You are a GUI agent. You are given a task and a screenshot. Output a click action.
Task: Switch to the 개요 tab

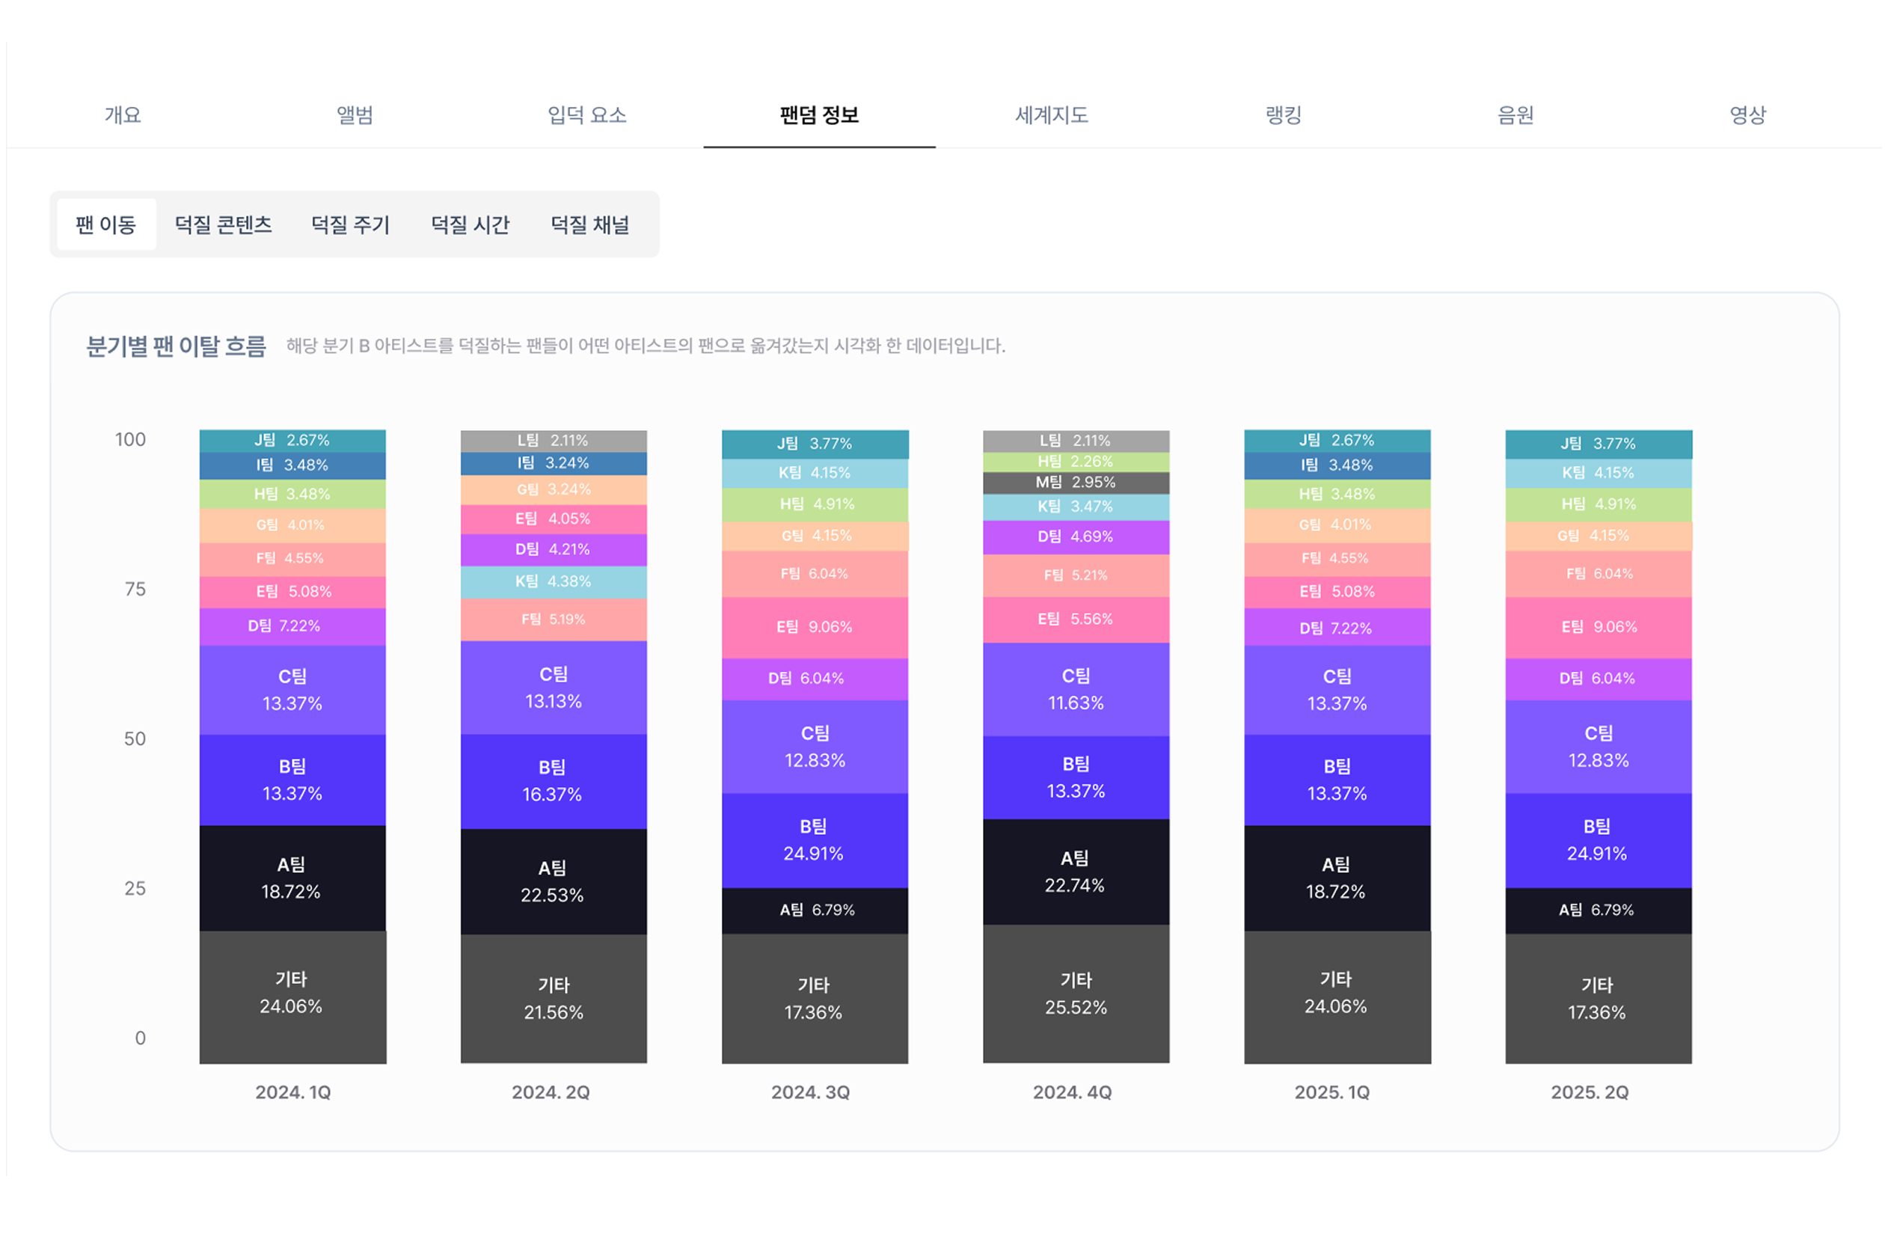coord(123,115)
